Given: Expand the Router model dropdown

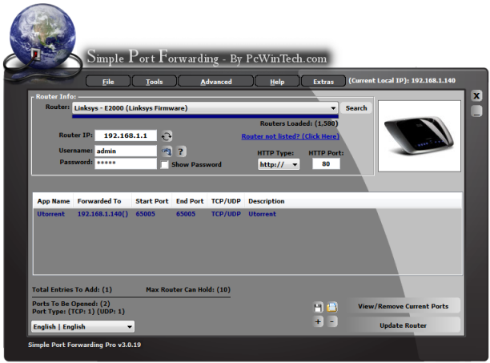Looking at the screenshot, I should 333,107.
